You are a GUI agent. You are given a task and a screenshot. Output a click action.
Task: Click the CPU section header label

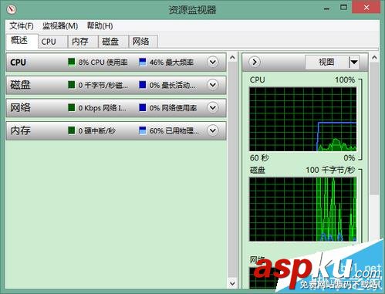click(x=19, y=63)
